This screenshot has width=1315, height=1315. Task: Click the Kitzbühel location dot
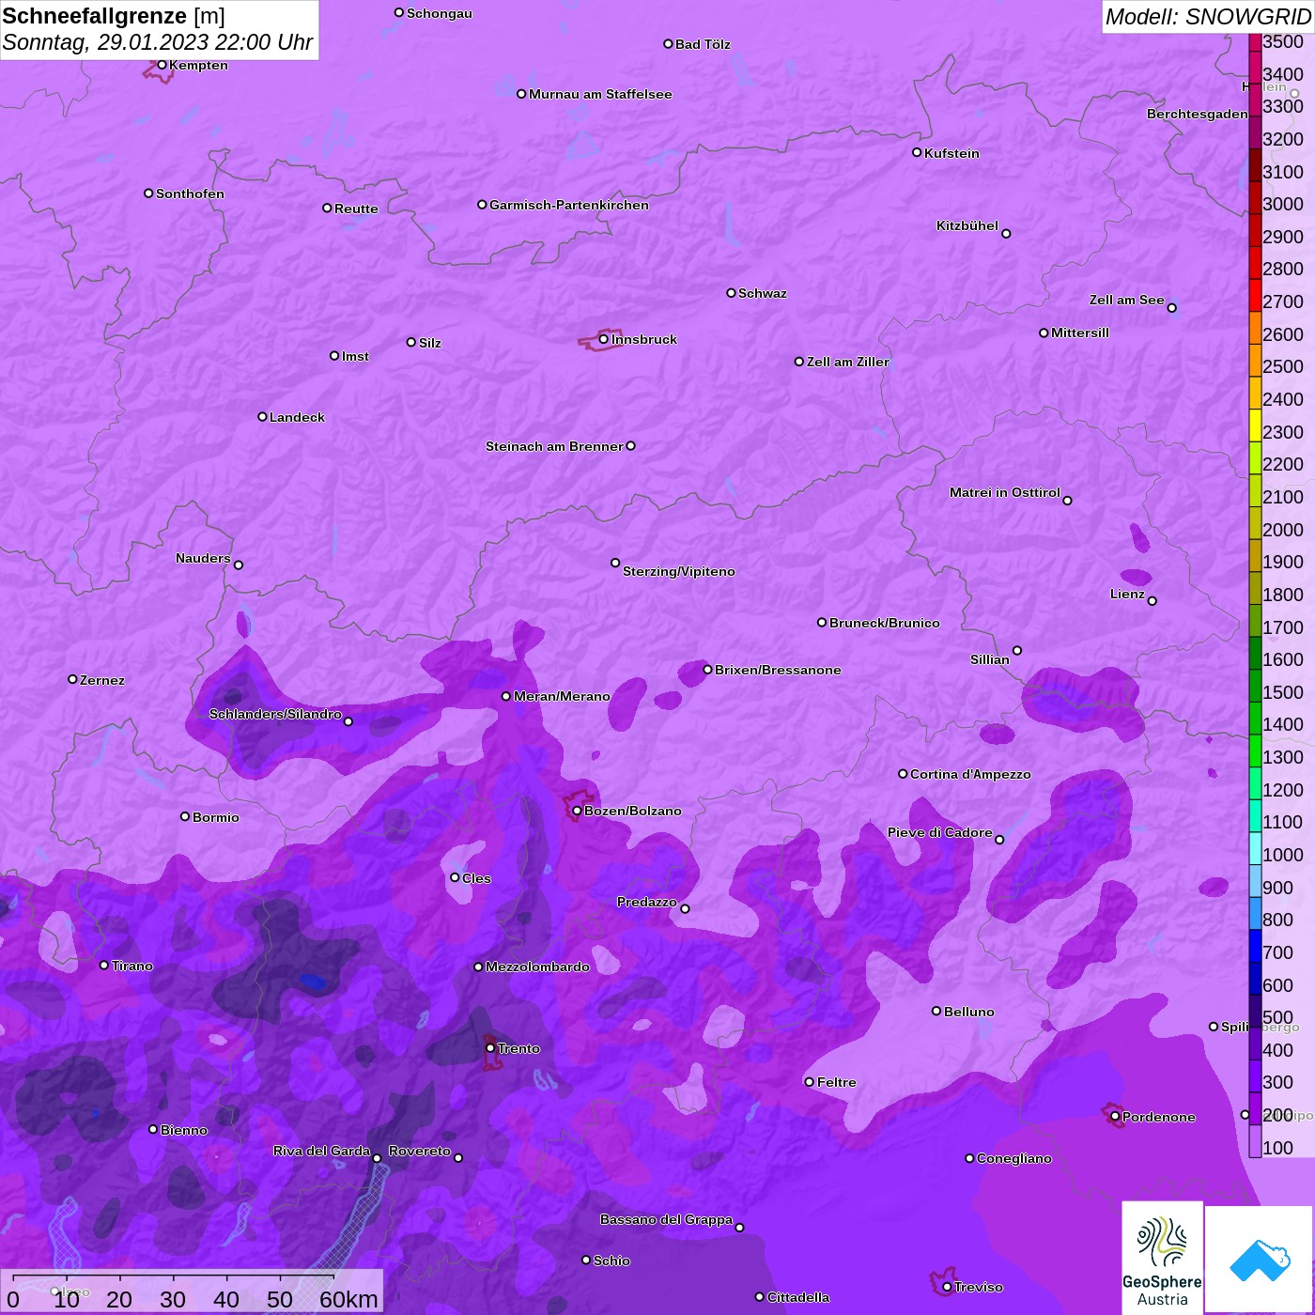click(x=1006, y=234)
